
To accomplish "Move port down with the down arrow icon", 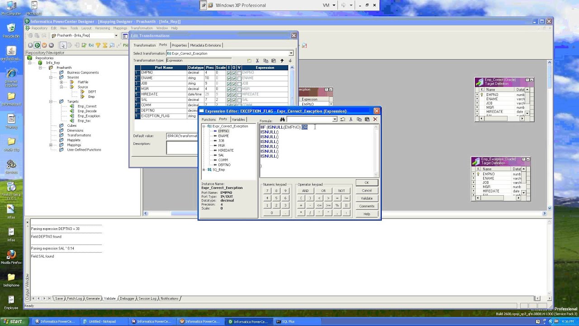I will (290, 61).
